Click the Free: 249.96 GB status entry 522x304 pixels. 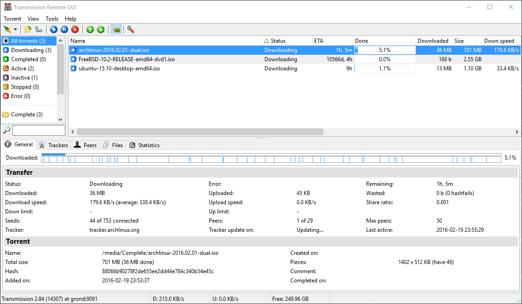pos(290,299)
